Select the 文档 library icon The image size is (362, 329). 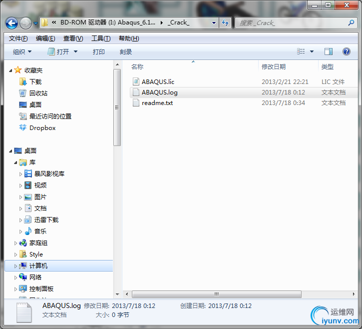[x=28, y=208]
